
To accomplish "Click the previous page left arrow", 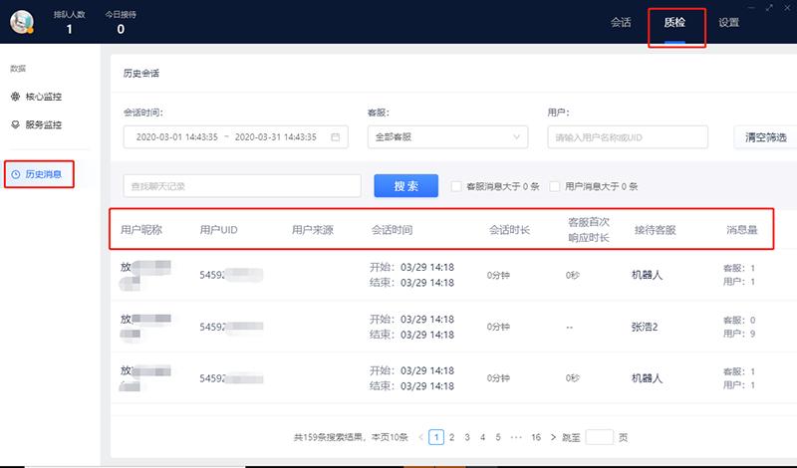I will [x=421, y=436].
